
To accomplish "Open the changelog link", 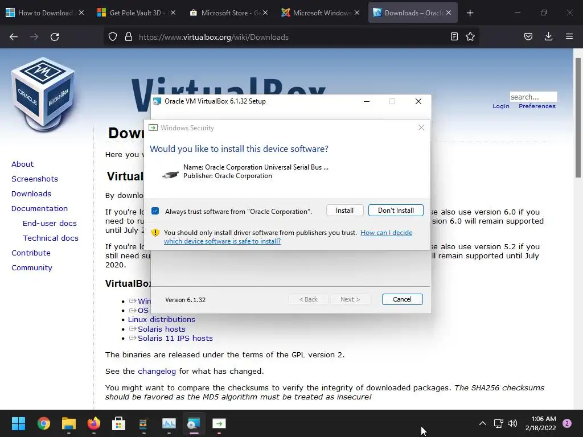I will 157,371.
